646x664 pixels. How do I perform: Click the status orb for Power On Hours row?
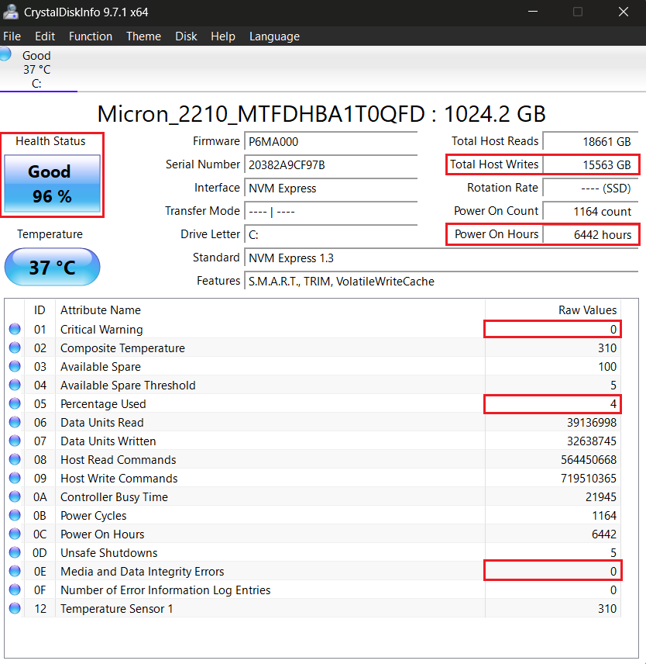pos(15,534)
